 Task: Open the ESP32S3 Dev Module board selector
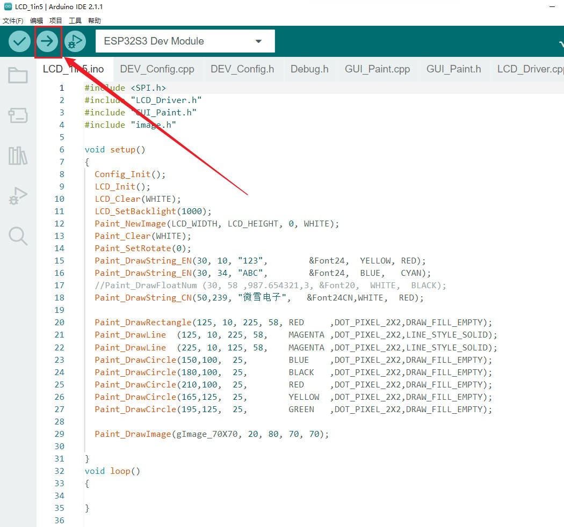coord(185,41)
